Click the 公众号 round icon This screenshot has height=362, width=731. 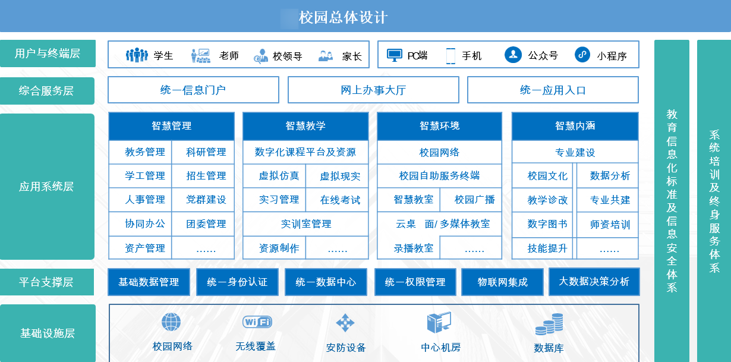[513, 55]
